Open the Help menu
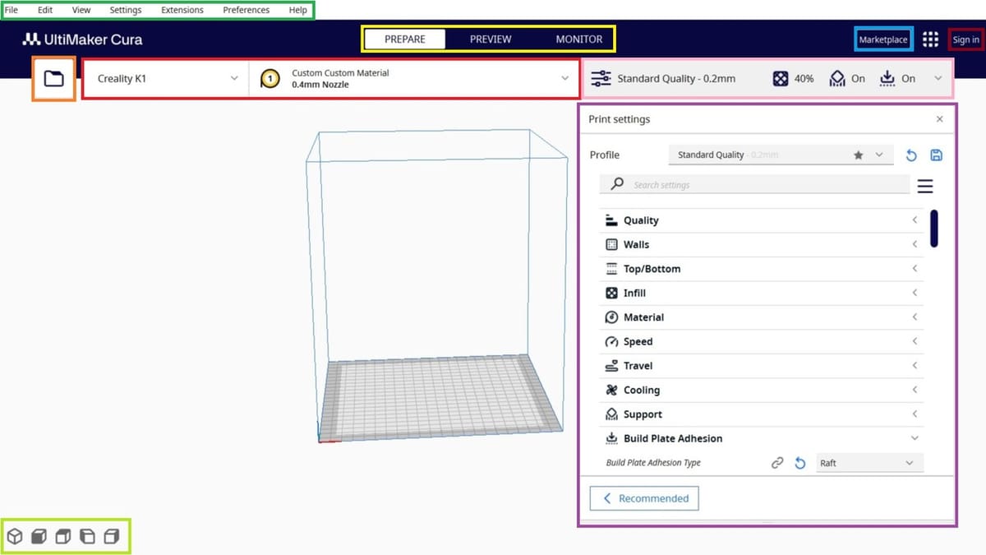 (x=298, y=10)
